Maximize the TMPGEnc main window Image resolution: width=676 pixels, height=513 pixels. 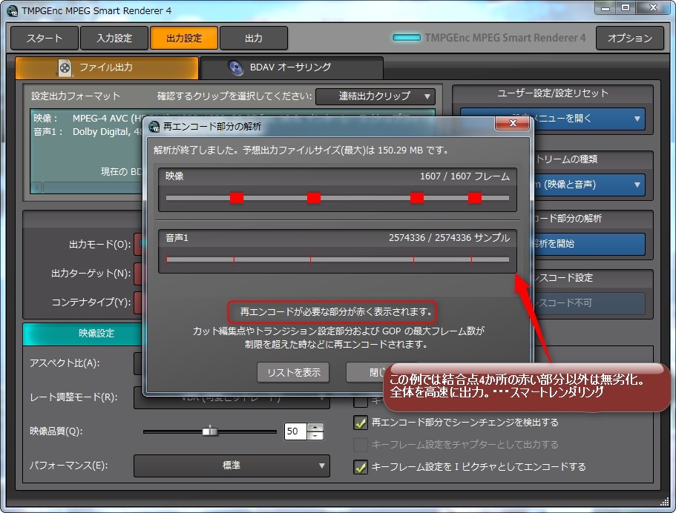click(626, 8)
